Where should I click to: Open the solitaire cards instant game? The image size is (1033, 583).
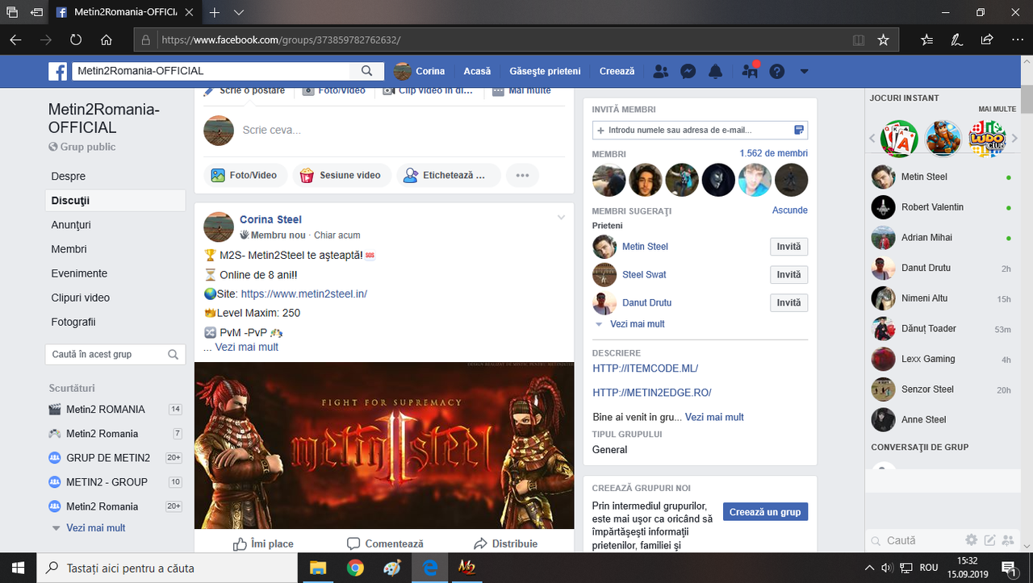point(899,139)
